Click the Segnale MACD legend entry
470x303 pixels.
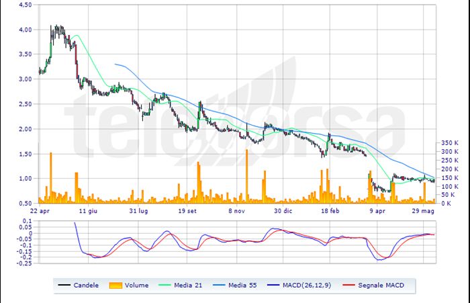coord(373,286)
